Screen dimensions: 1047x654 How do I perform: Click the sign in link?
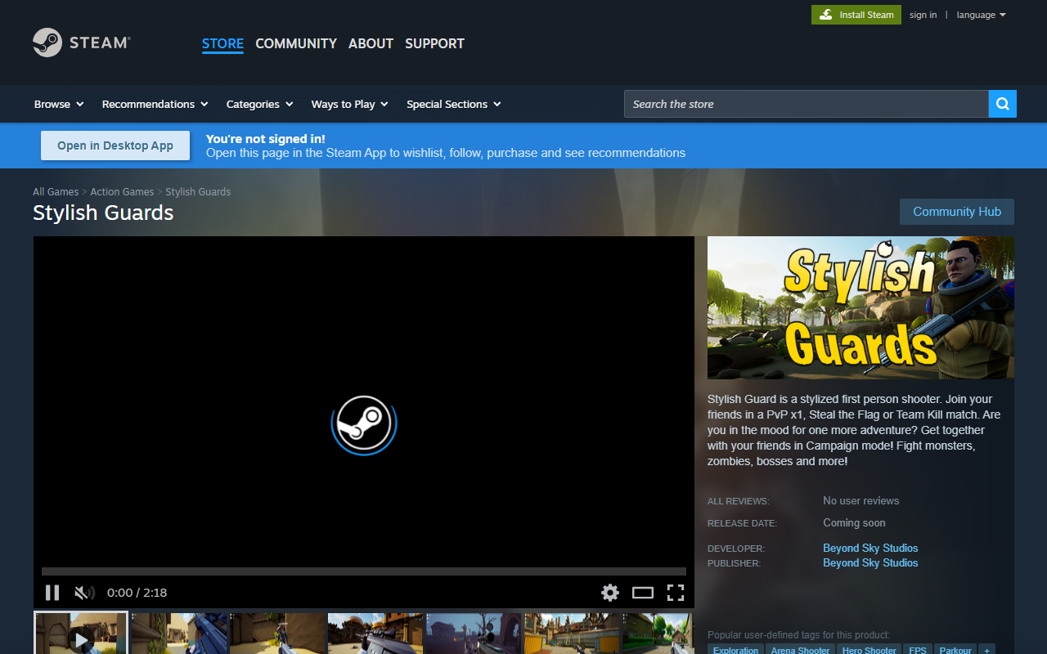(923, 15)
